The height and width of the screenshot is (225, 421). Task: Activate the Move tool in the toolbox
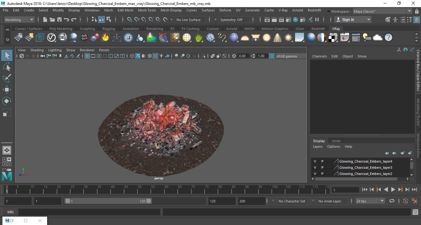pyautogui.click(x=7, y=90)
